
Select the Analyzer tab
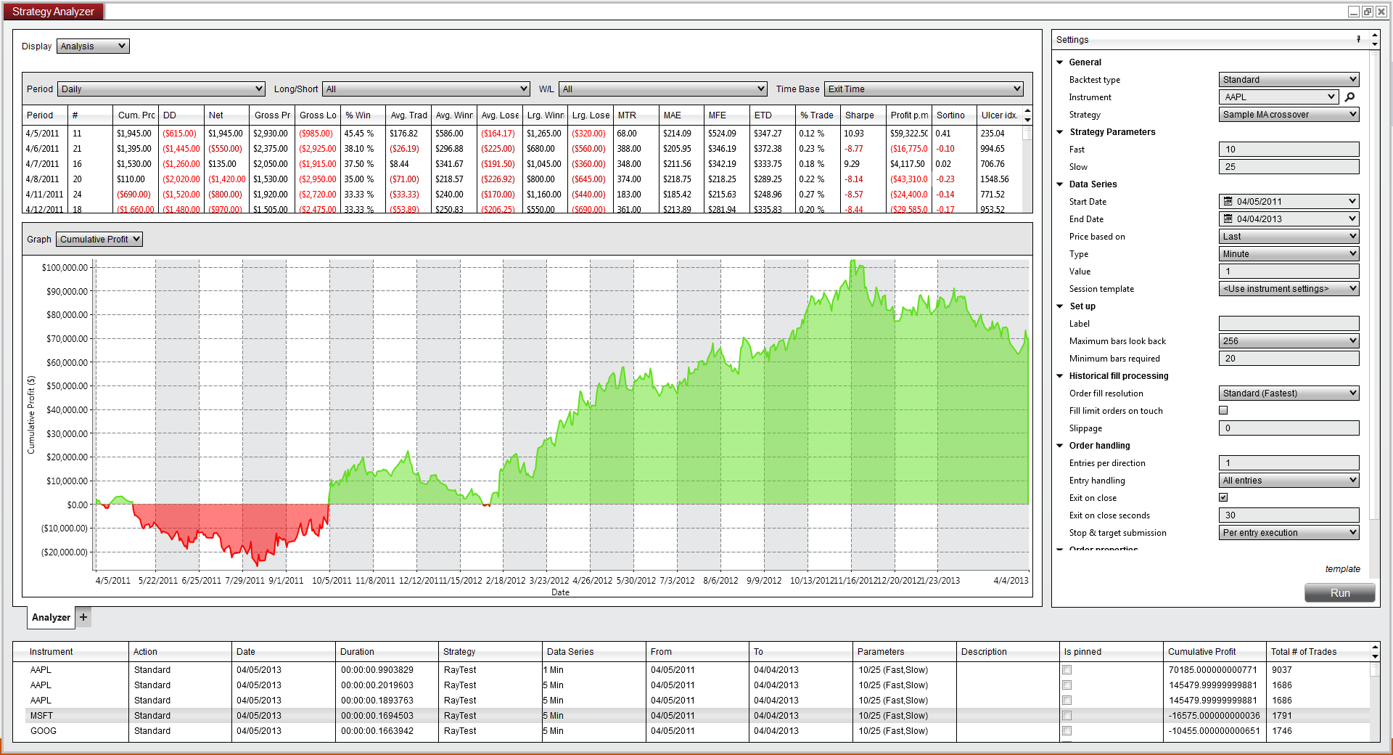tap(51, 617)
